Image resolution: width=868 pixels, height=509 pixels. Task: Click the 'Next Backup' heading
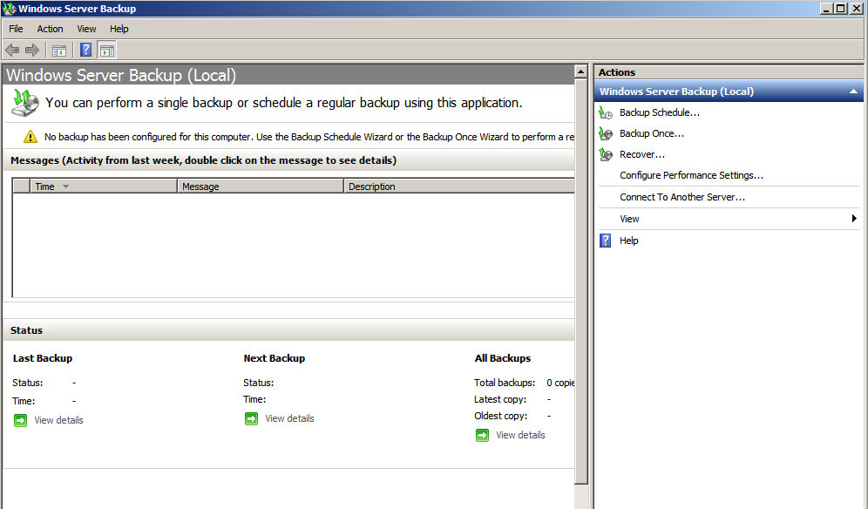pyautogui.click(x=274, y=358)
